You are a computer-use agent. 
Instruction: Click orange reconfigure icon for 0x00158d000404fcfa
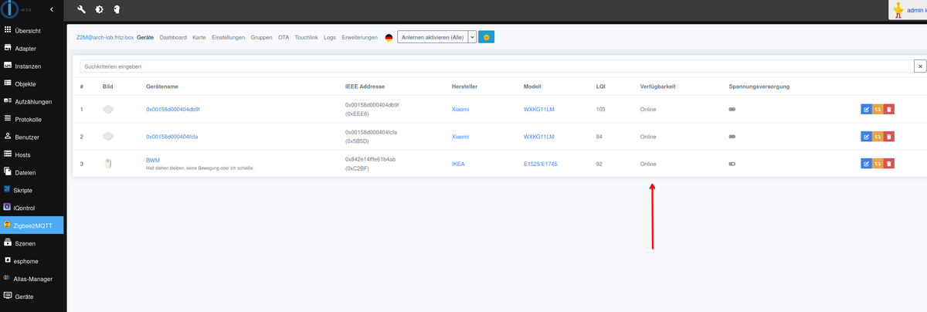pos(878,137)
